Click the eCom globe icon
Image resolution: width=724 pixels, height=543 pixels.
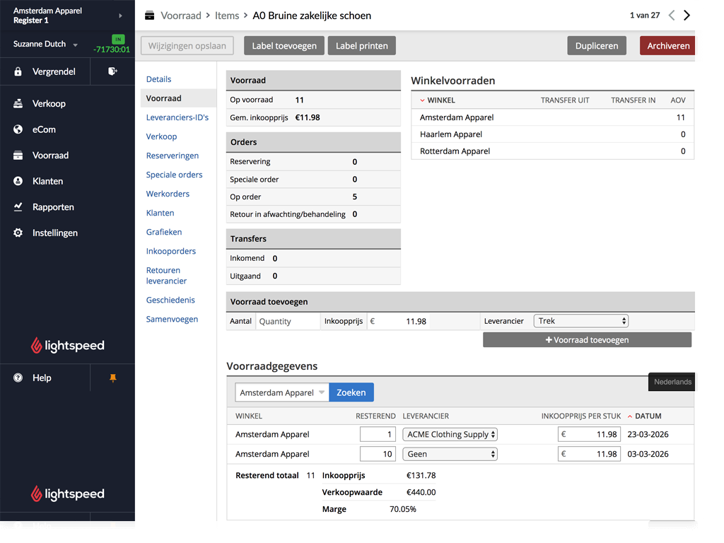pyautogui.click(x=18, y=129)
